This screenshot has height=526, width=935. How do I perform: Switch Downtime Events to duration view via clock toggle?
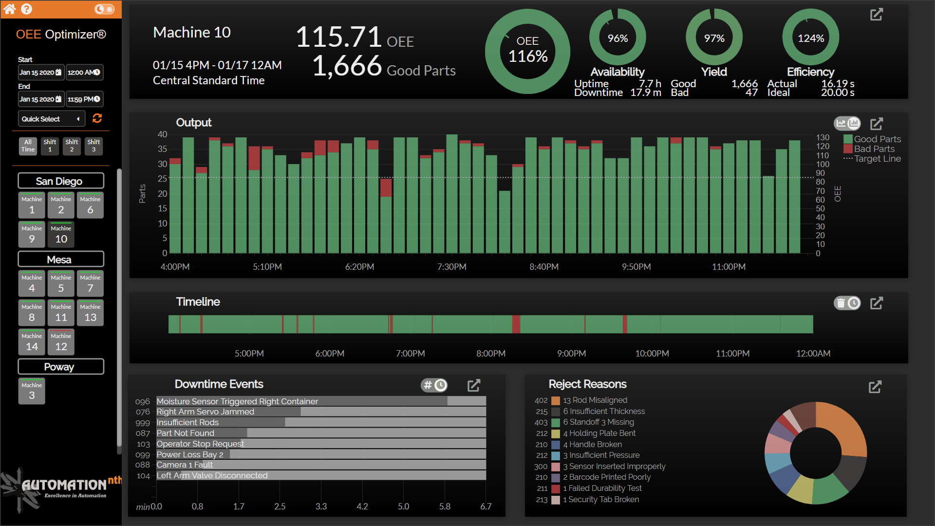click(x=441, y=385)
